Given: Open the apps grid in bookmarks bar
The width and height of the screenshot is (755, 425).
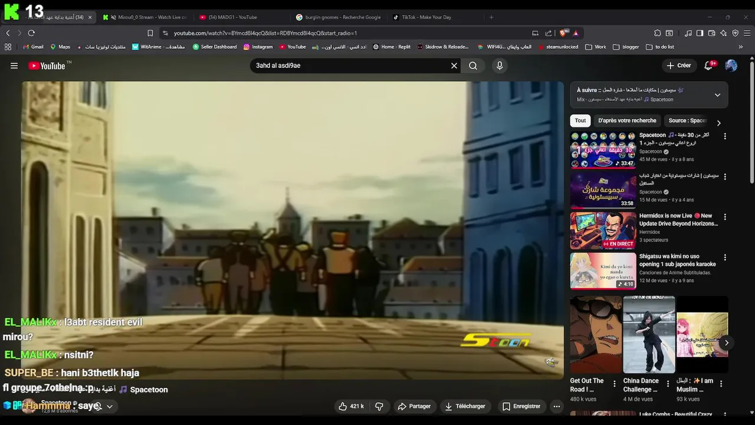Looking at the screenshot, I should point(8,47).
